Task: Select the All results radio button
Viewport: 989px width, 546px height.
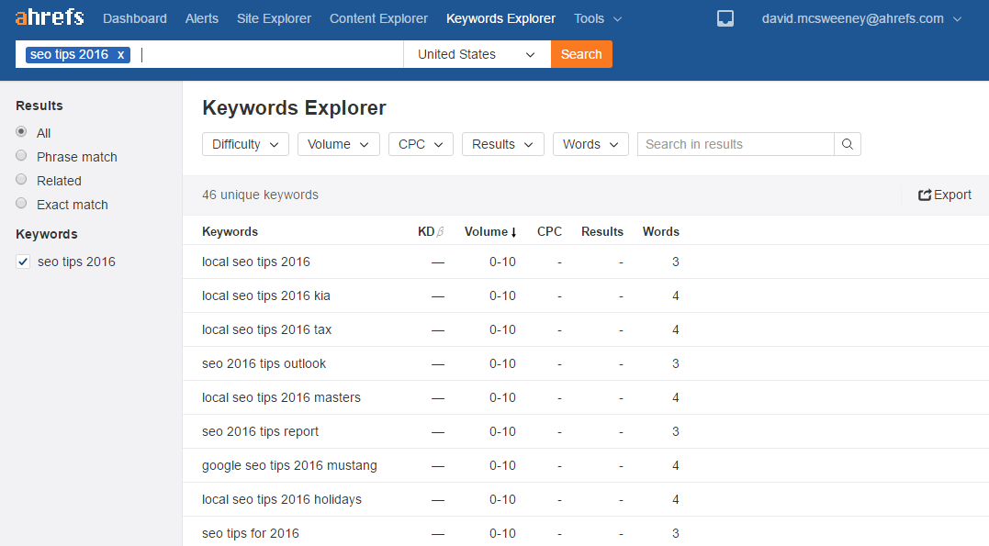Action: (21, 132)
